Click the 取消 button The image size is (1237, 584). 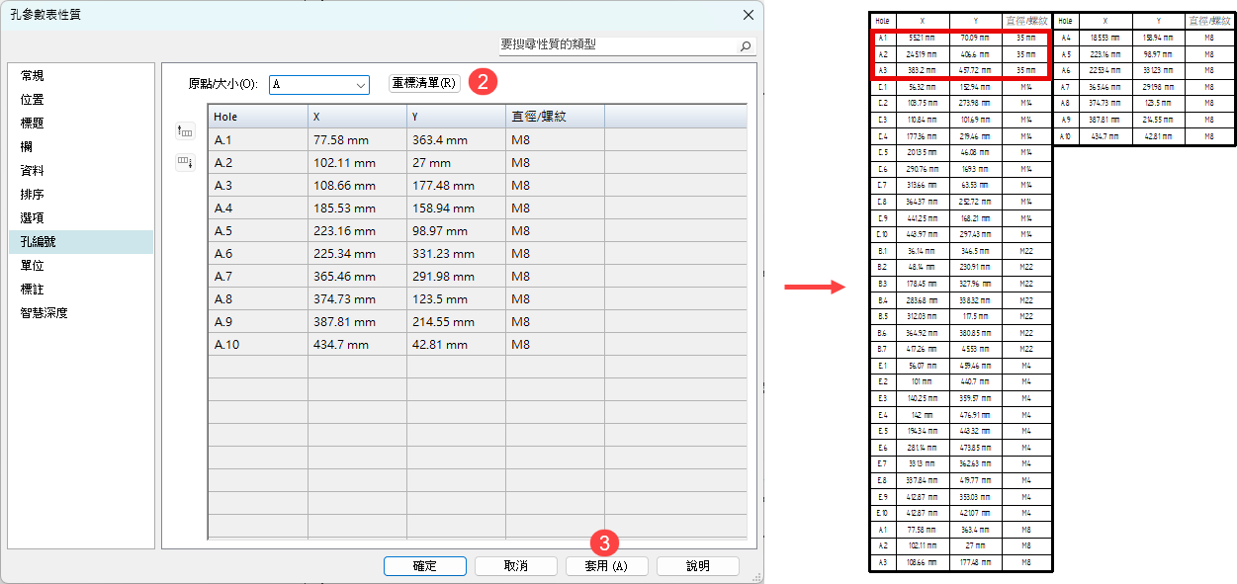515,566
